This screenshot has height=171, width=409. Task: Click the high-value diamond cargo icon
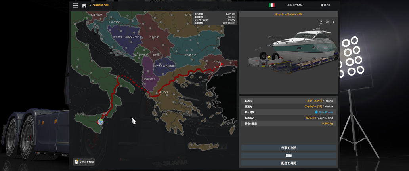point(327,22)
